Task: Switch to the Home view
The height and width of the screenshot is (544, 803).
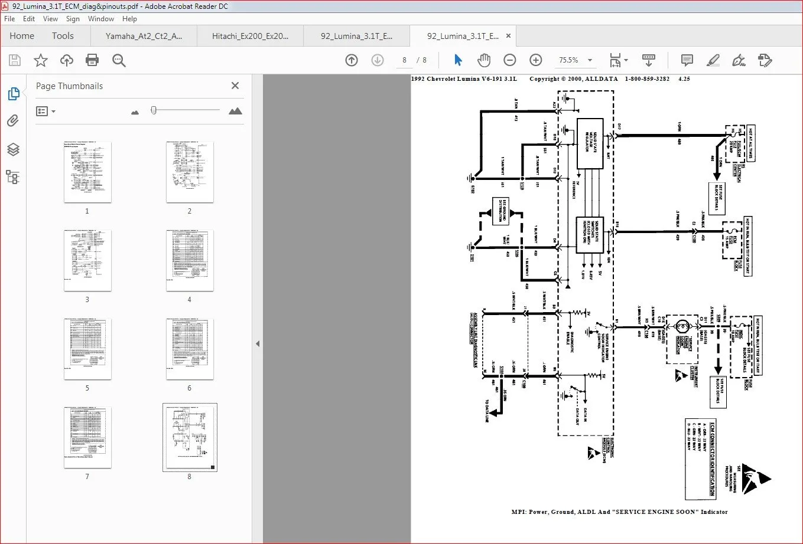Action: coord(22,36)
